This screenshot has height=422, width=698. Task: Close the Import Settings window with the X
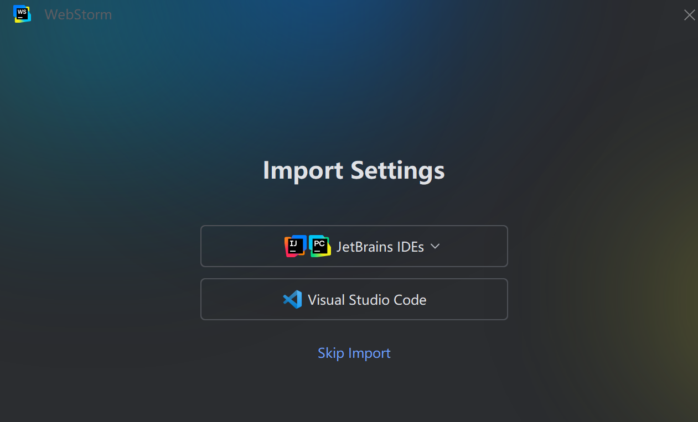689,15
